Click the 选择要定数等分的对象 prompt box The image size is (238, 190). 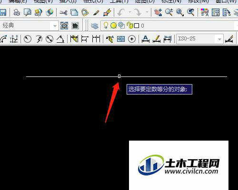[x=159, y=89]
